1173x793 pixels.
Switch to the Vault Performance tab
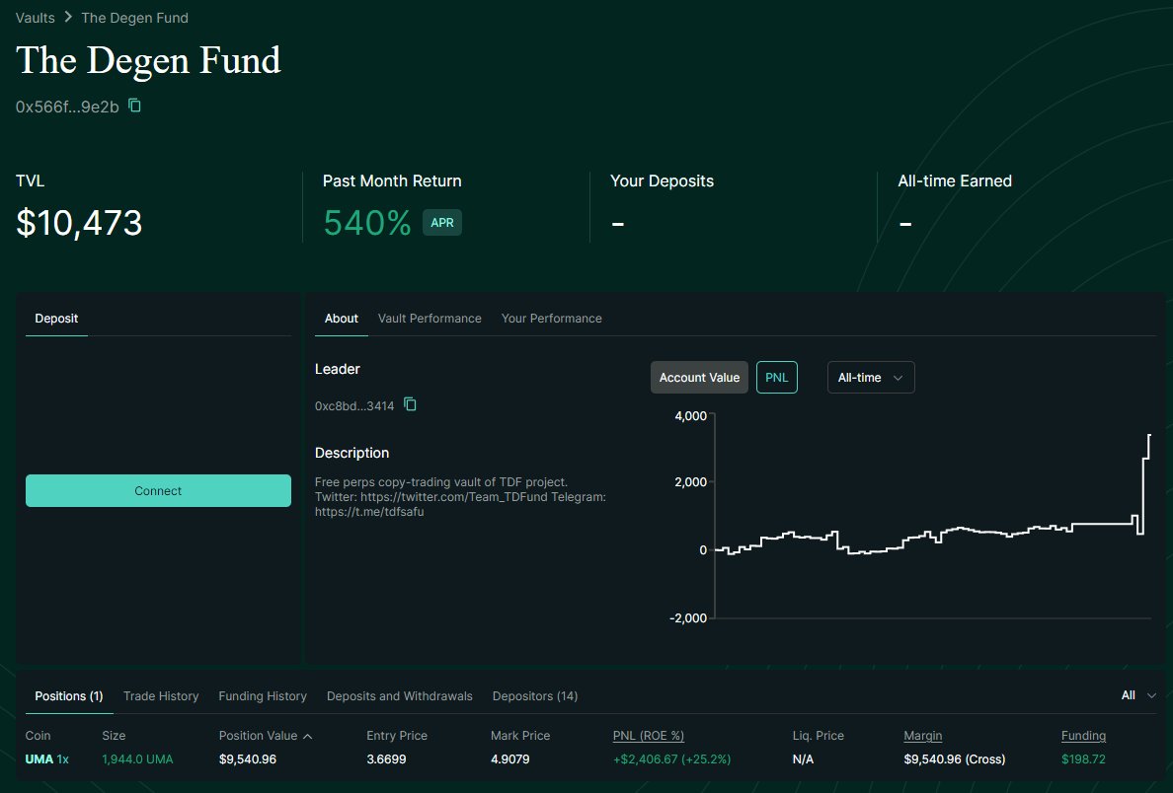click(x=430, y=318)
